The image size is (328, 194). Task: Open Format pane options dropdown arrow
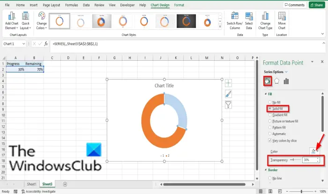[x=312, y=62]
